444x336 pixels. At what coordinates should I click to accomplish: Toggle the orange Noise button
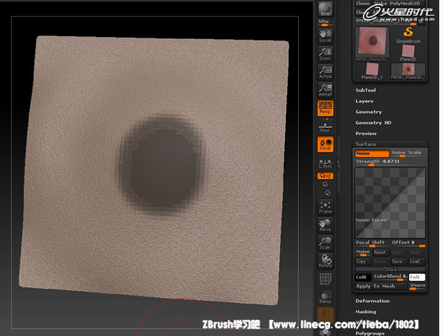point(372,154)
